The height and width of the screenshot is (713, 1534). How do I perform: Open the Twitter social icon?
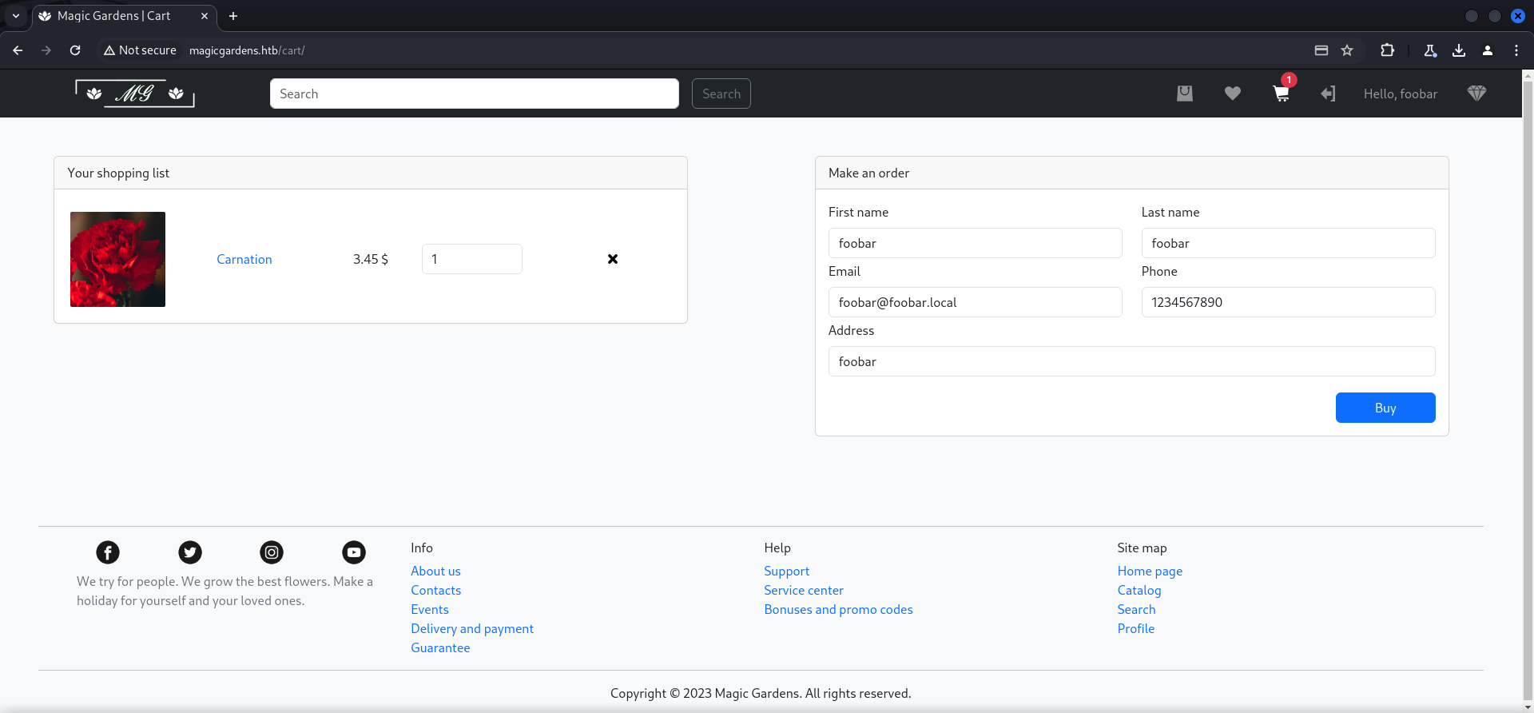(x=190, y=552)
